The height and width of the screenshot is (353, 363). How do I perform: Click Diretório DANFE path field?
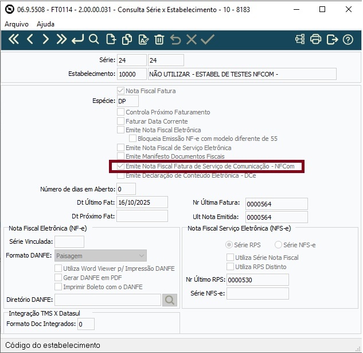pyautogui.click(x=108, y=300)
